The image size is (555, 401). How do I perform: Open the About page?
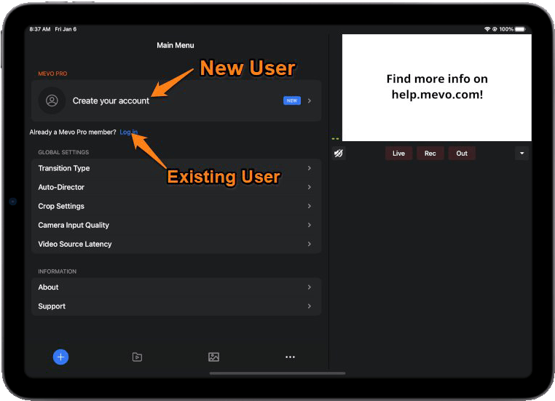[x=176, y=287]
